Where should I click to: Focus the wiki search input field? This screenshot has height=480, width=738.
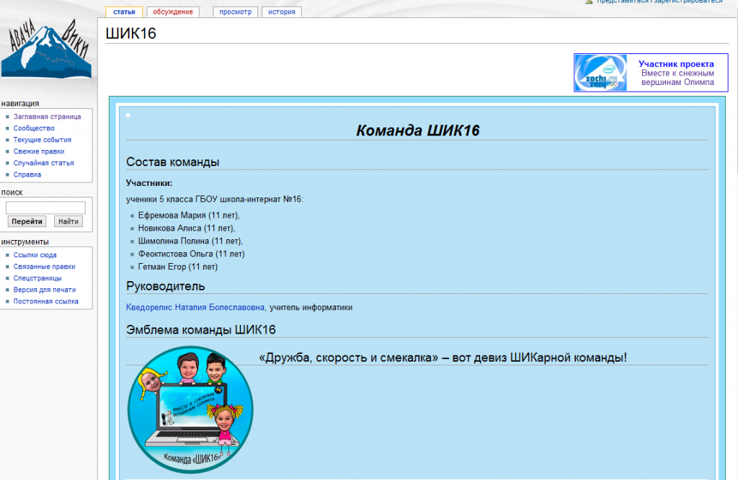45,208
